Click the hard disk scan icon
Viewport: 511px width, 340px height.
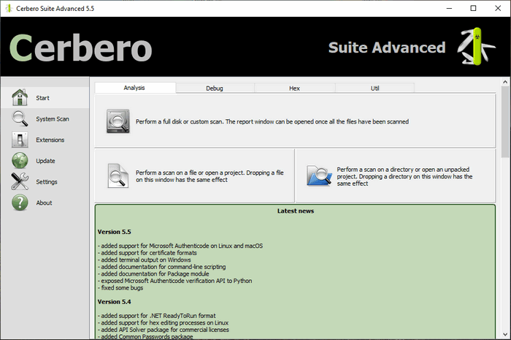pyautogui.click(x=118, y=121)
